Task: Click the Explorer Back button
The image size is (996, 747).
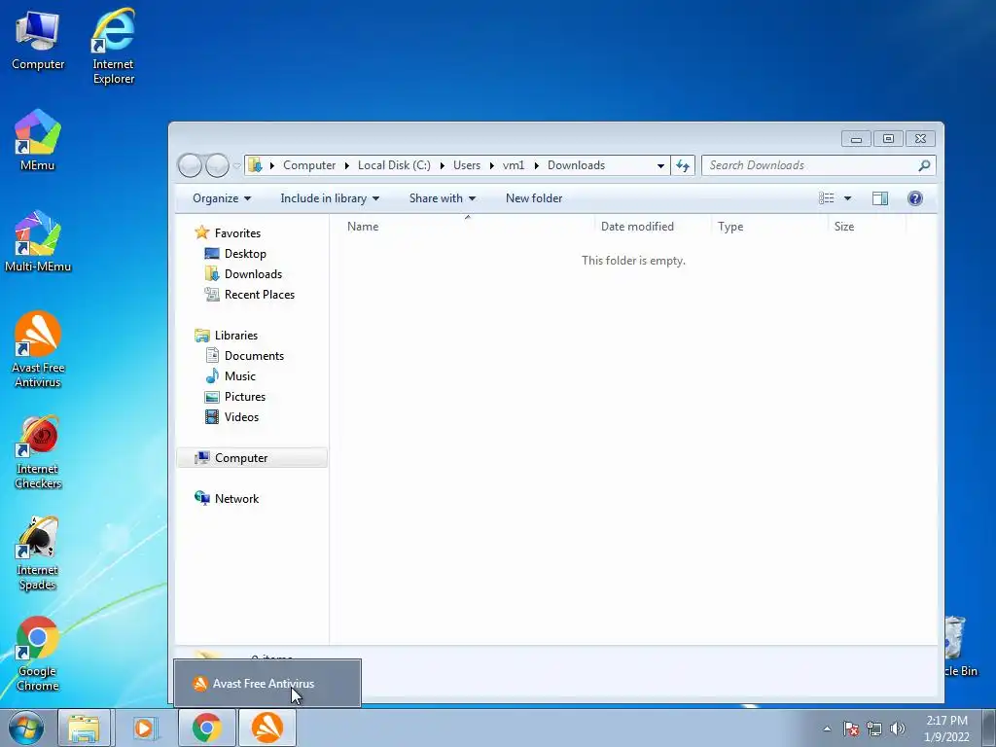Action: [190, 165]
